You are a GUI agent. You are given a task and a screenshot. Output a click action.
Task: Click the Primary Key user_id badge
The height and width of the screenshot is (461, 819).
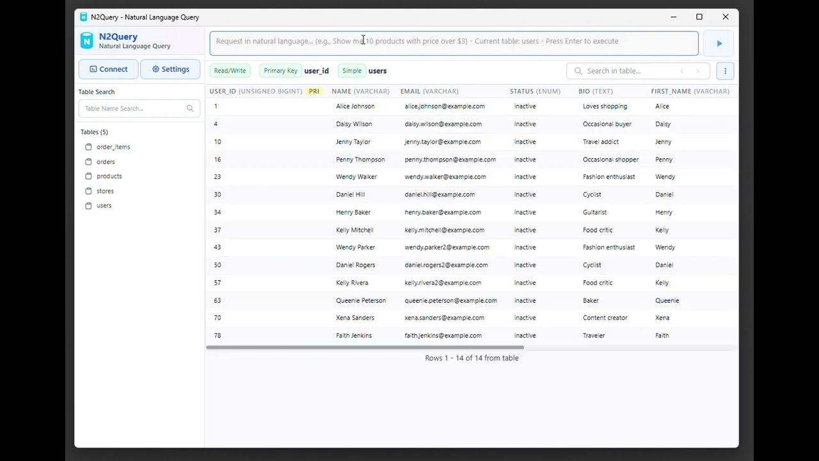(x=280, y=70)
